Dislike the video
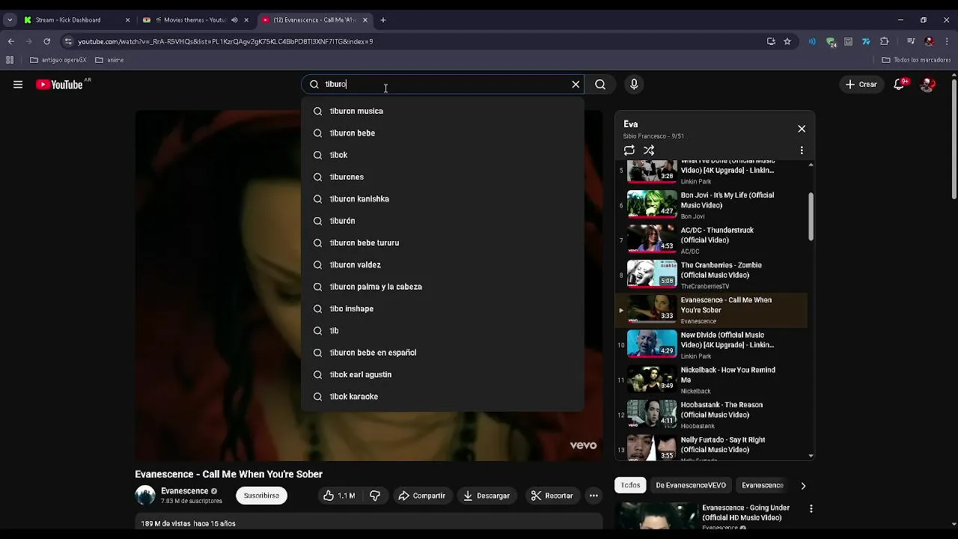 [375, 496]
